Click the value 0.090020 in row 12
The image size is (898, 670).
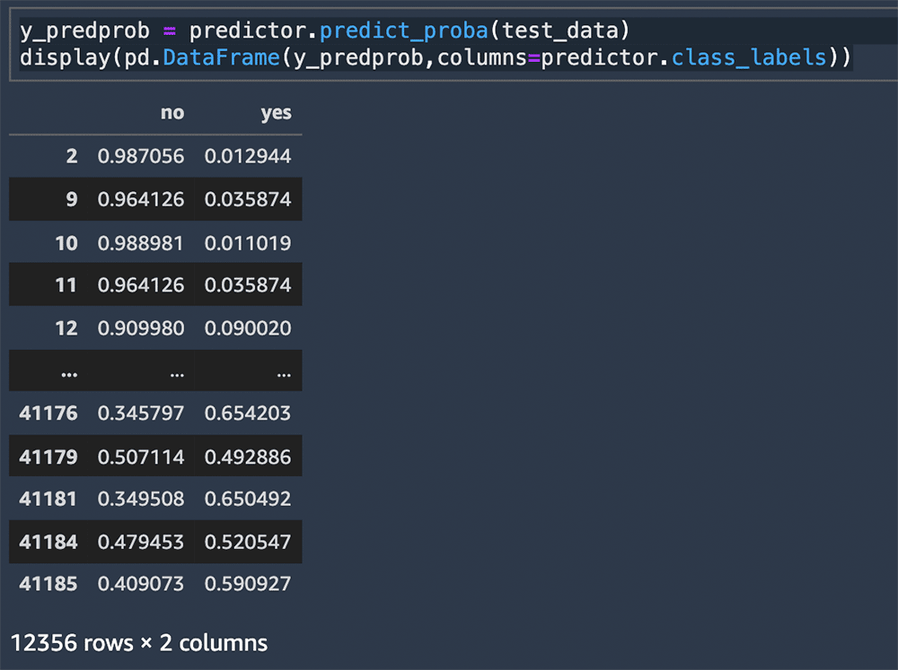coord(248,328)
